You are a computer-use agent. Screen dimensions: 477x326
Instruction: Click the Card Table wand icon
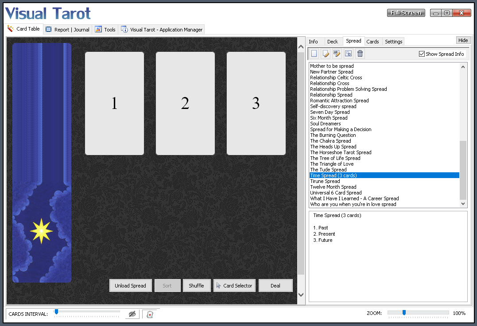tap(10, 29)
